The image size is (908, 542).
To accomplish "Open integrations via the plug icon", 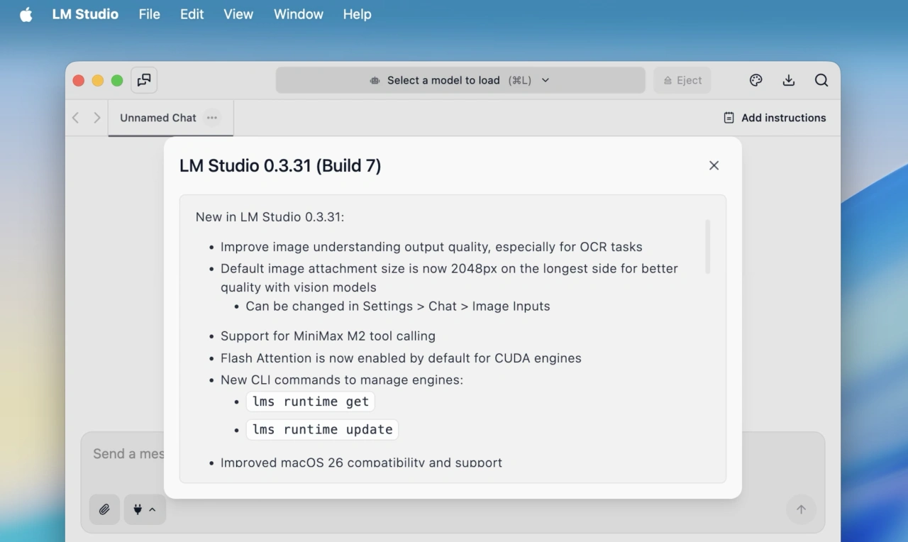I will click(x=139, y=509).
